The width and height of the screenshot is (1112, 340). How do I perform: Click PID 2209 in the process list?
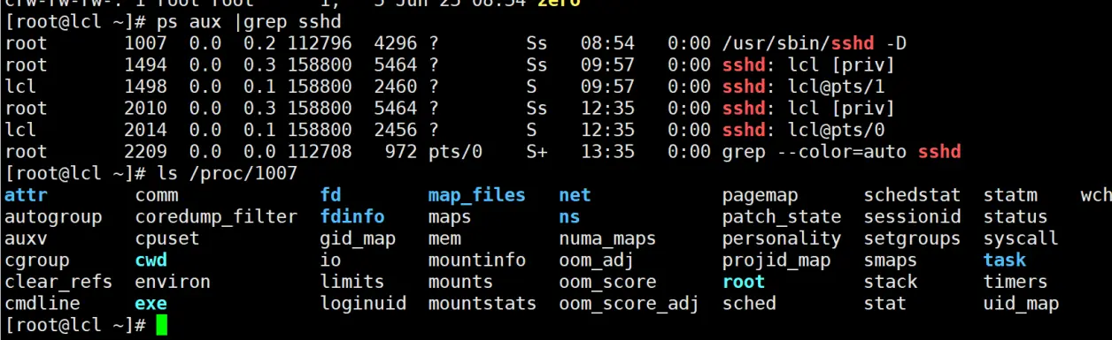pos(145,152)
